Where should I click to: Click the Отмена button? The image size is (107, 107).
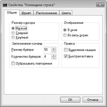93,100
